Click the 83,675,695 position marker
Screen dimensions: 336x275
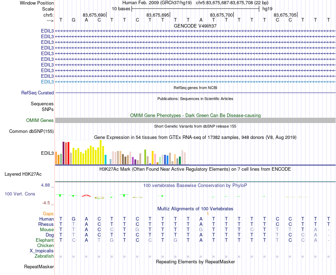(158, 15)
